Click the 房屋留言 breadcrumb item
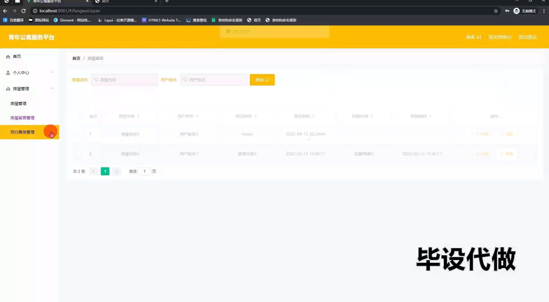The width and height of the screenshot is (549, 302). point(96,58)
